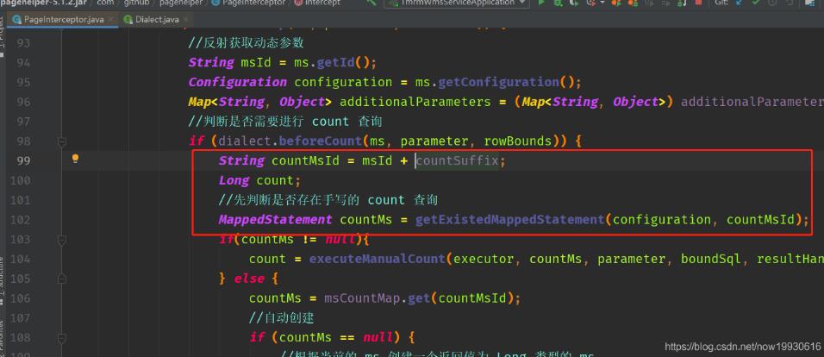Collapse the else block at line 105
This screenshot has height=357, width=824.
62,279
